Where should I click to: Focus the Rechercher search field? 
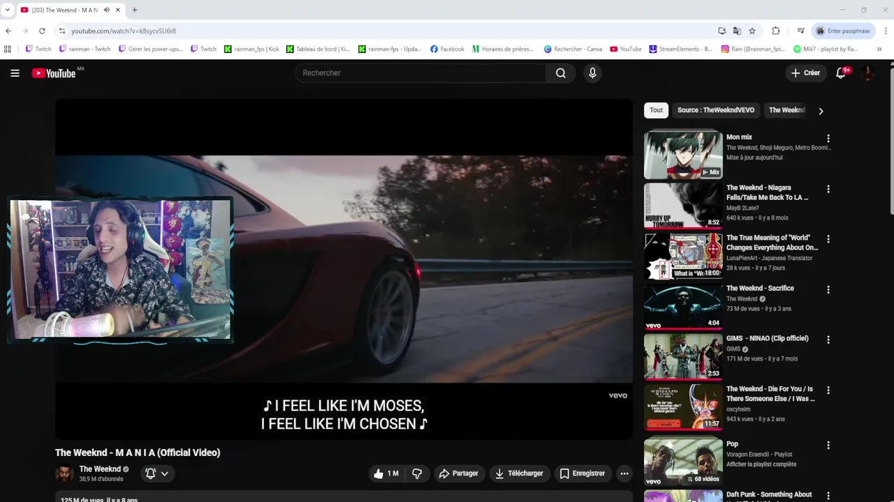pyautogui.click(x=421, y=73)
